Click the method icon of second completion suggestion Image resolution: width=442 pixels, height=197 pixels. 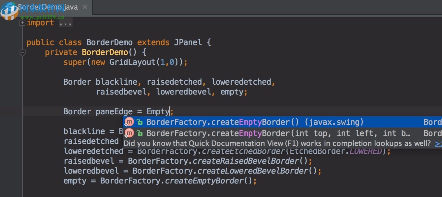129,133
